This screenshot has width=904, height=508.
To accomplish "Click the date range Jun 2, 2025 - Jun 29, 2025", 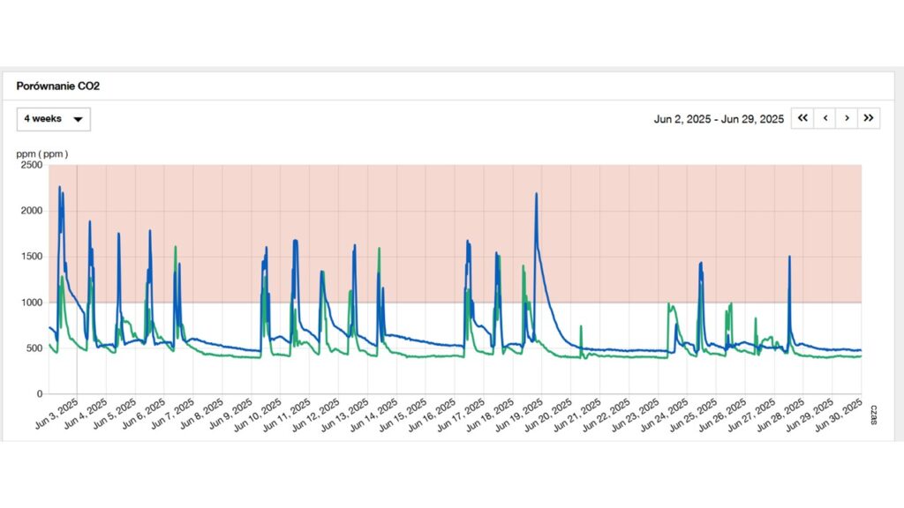I will point(719,119).
